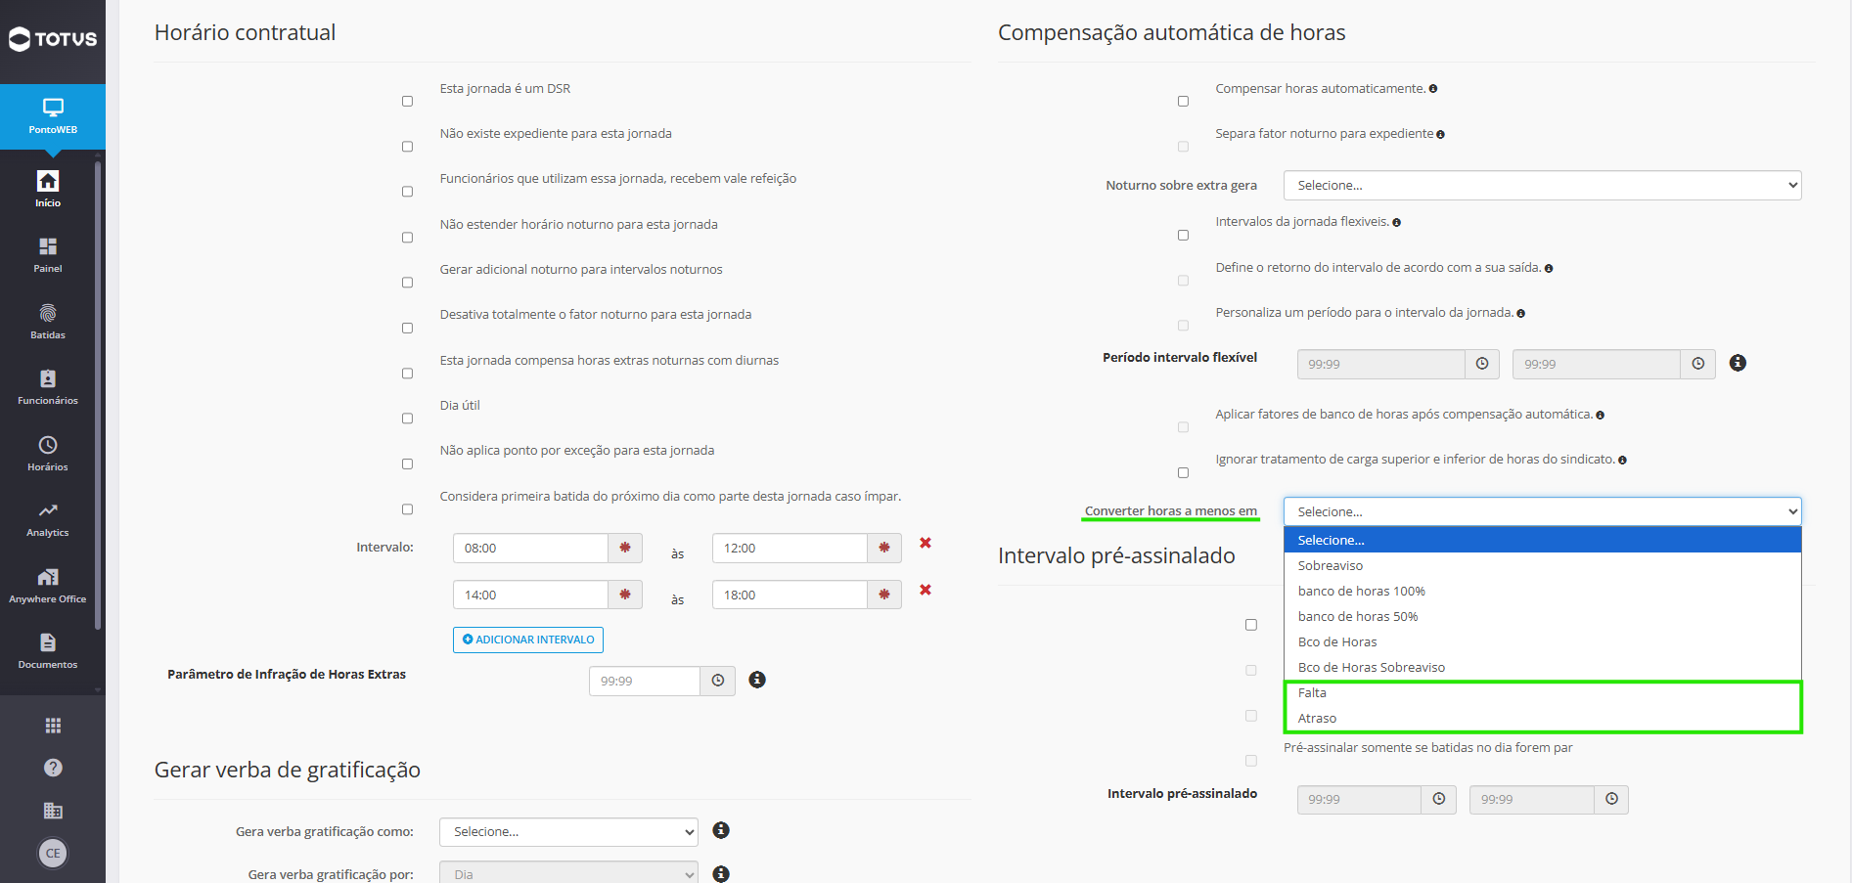
Task: Enable 'Gerar adicional noturno para intervalos noturnos'
Action: [408, 283]
